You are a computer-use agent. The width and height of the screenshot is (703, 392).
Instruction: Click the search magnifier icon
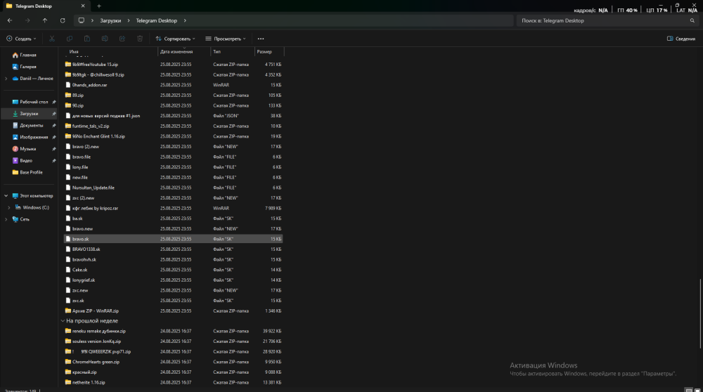[x=692, y=20]
